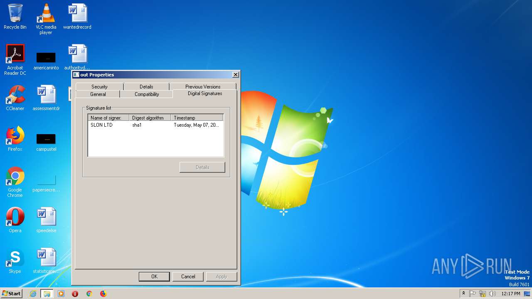
Task: Select the americaninto desktop file
Action: (46, 60)
